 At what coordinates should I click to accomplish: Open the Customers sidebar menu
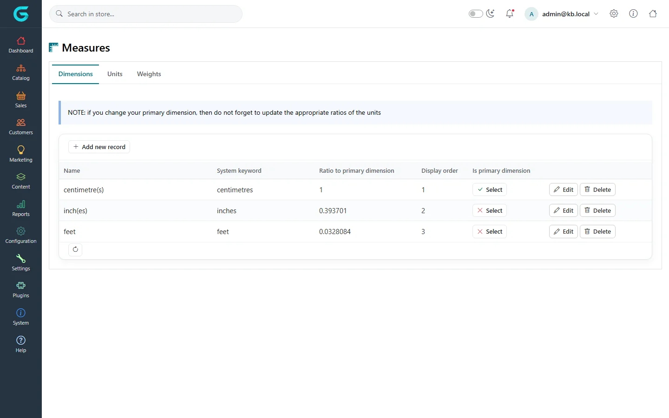click(x=21, y=127)
